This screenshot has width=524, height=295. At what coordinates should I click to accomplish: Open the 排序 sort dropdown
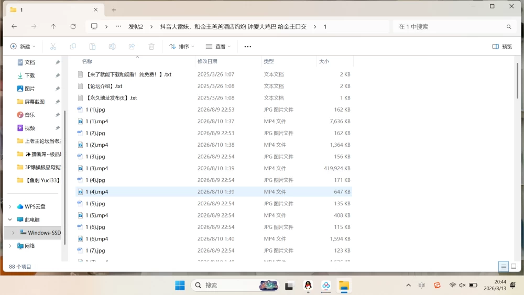[x=181, y=47]
